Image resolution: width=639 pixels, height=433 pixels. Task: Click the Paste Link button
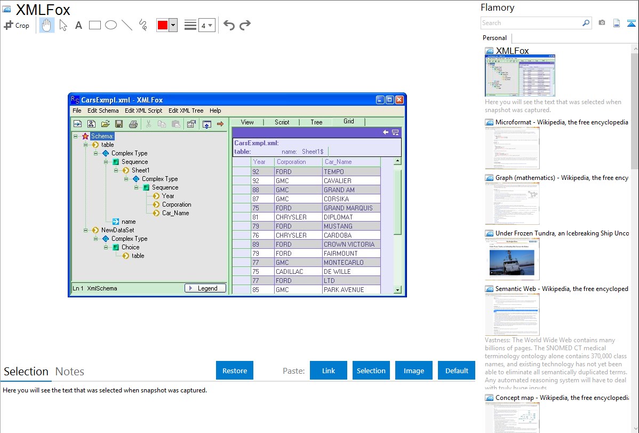tap(329, 371)
